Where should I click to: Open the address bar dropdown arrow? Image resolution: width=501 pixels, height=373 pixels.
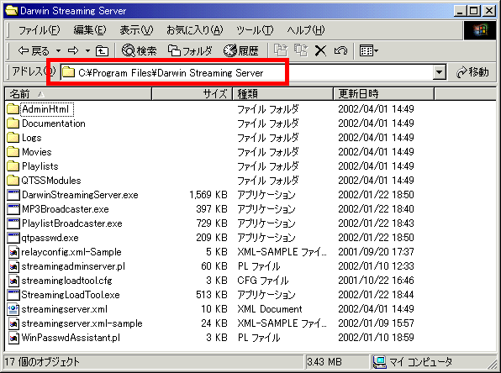[440, 72]
